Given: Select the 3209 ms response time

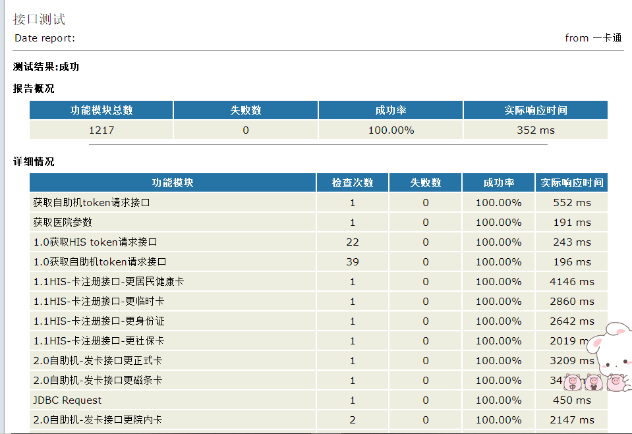Looking at the screenshot, I should pyautogui.click(x=571, y=360).
